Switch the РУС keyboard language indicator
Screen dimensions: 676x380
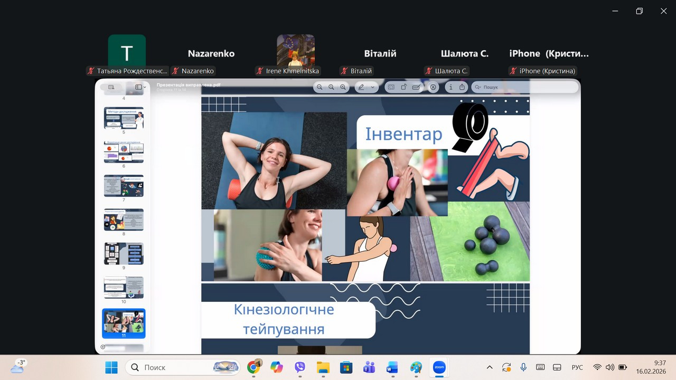577,367
